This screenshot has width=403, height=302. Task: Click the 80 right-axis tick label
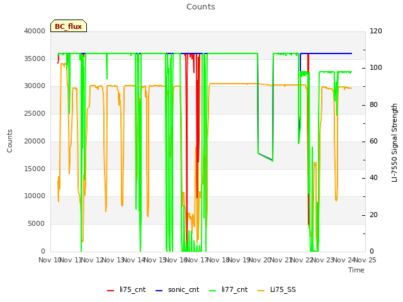(373, 104)
